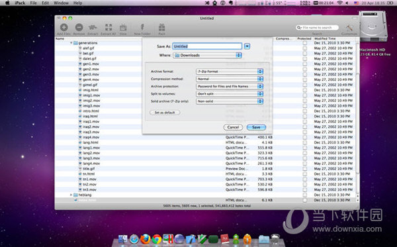Click the Extract All toolbar icon
The width and height of the screenshot is (397, 247).
(109, 27)
